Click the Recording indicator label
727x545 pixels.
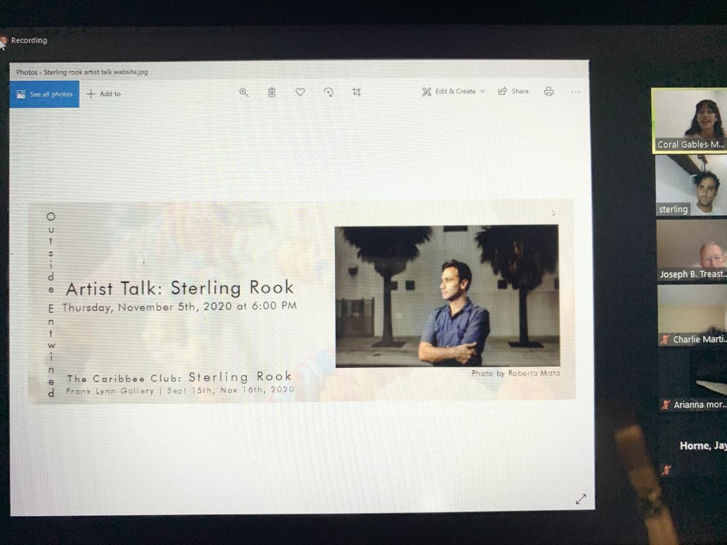coord(29,40)
